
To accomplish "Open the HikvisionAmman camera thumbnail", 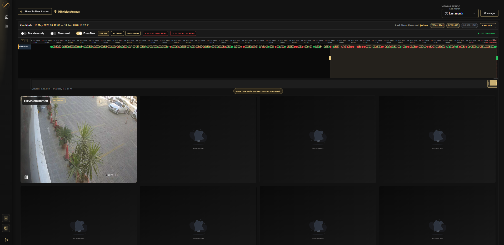I will 79,139.
